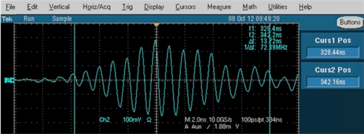Open the Trig menu
This screenshot has width=364, height=134.
127,7
